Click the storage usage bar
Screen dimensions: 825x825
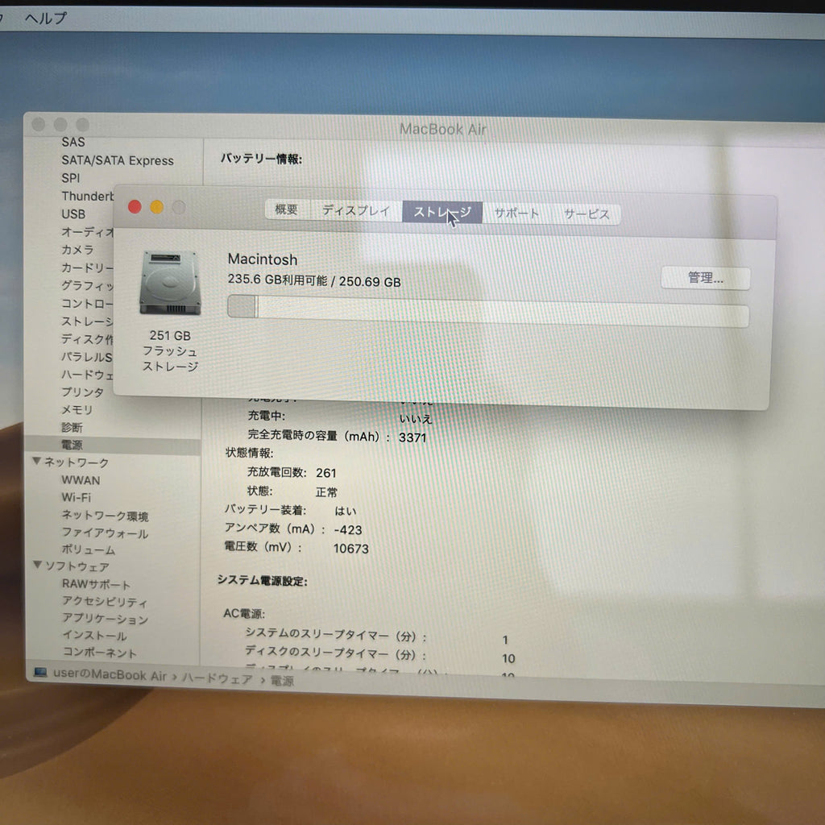[x=487, y=311]
